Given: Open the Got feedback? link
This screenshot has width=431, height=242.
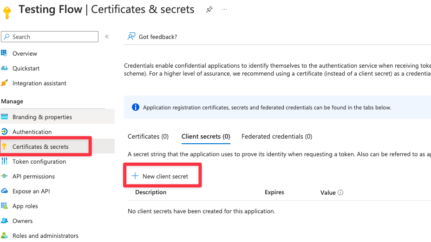Looking at the screenshot, I should coord(158,37).
